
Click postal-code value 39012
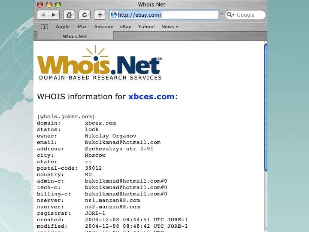click(x=94, y=168)
